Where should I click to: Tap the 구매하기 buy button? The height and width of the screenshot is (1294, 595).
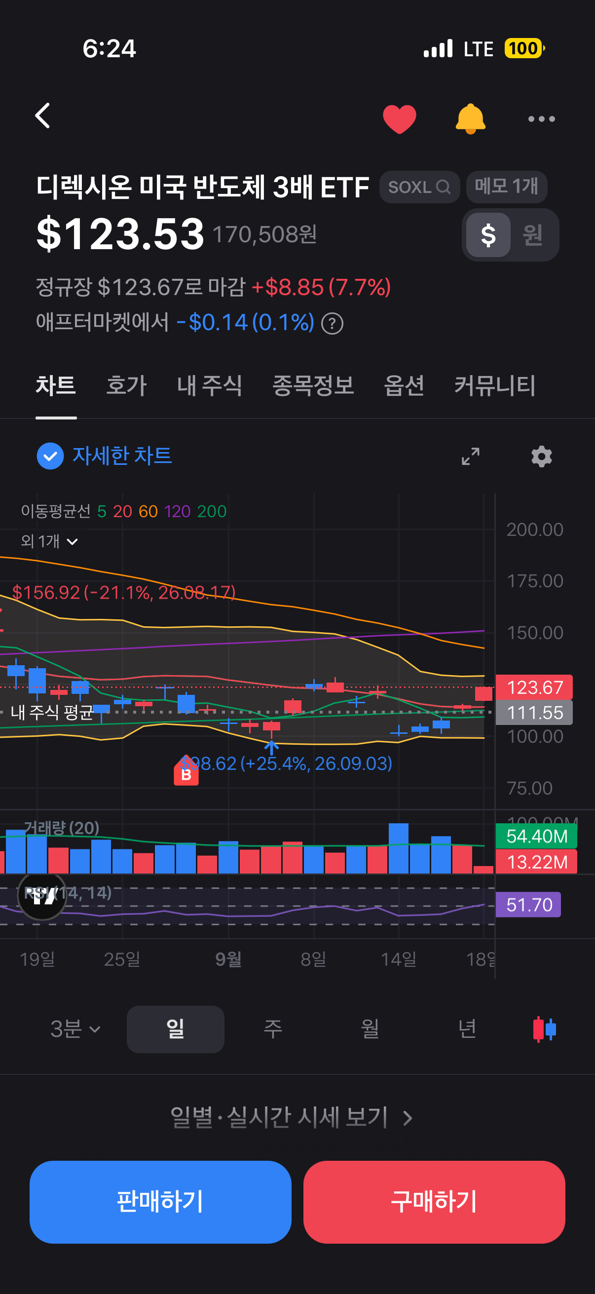point(434,1202)
